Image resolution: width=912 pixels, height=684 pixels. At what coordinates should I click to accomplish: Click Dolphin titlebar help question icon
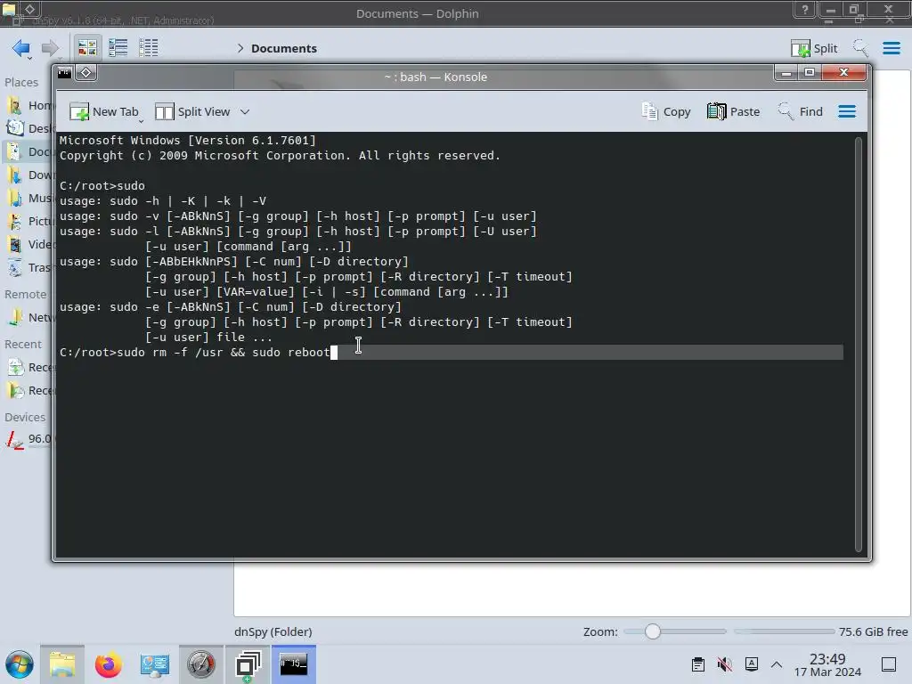[x=805, y=9]
